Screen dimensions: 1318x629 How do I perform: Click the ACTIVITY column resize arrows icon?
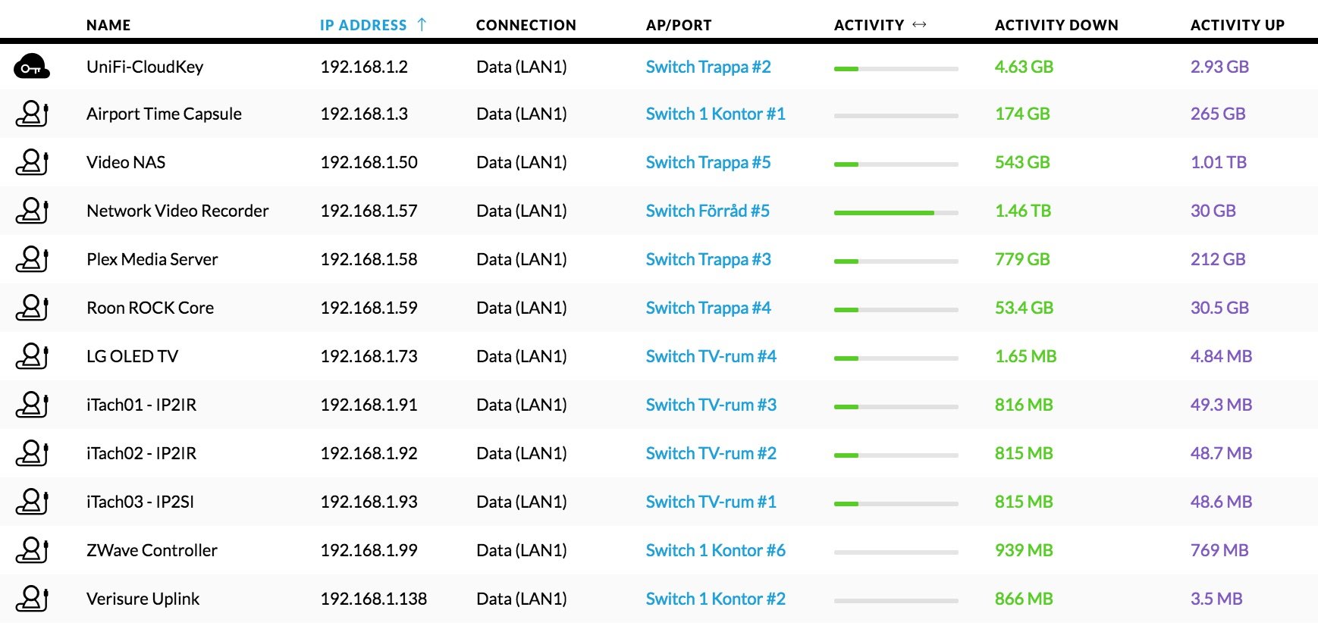pos(919,24)
